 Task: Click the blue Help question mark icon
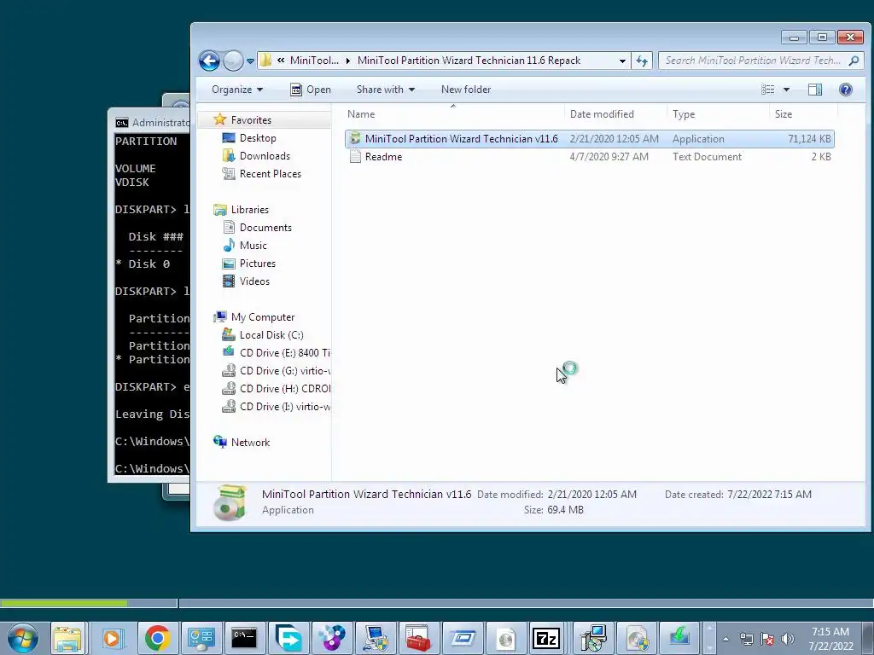[x=846, y=90]
